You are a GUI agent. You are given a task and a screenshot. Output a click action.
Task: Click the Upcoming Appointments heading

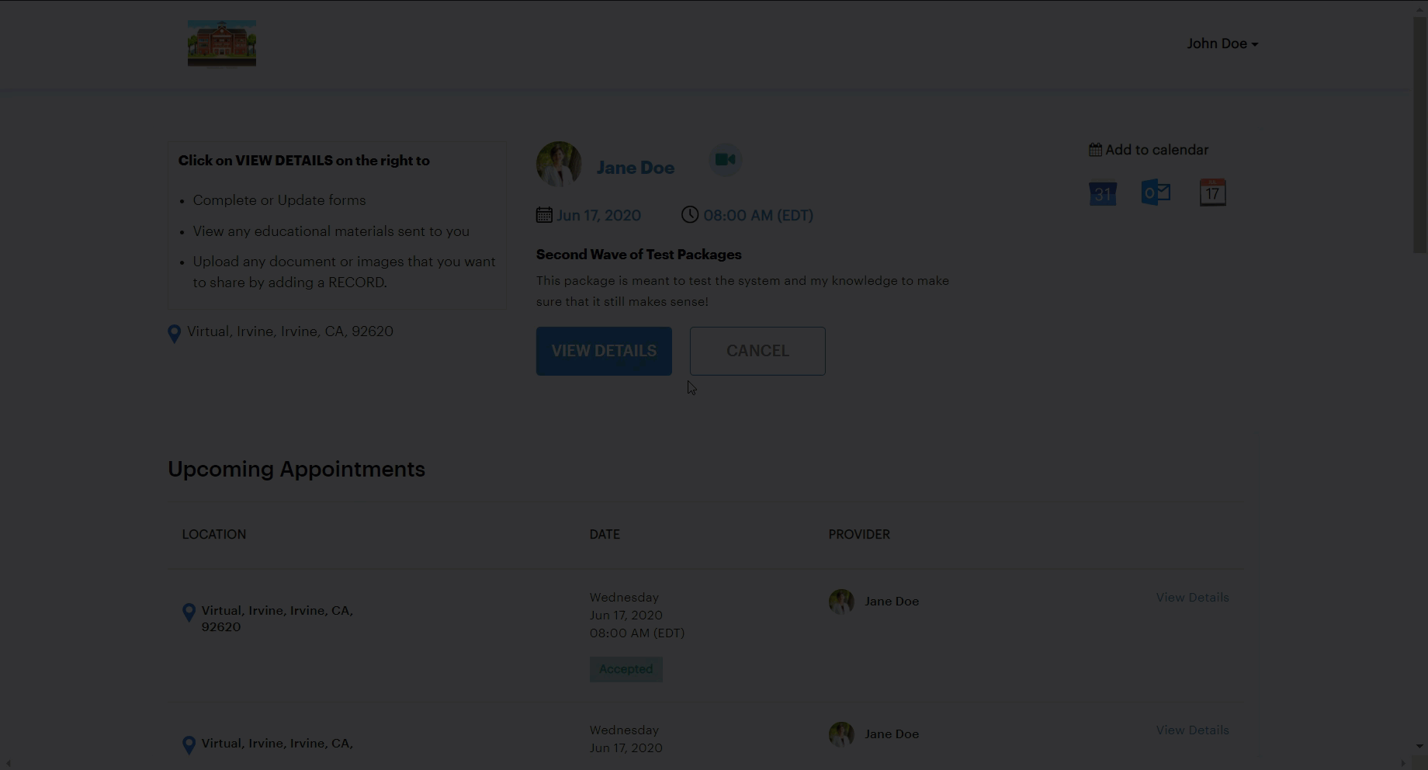[296, 470]
